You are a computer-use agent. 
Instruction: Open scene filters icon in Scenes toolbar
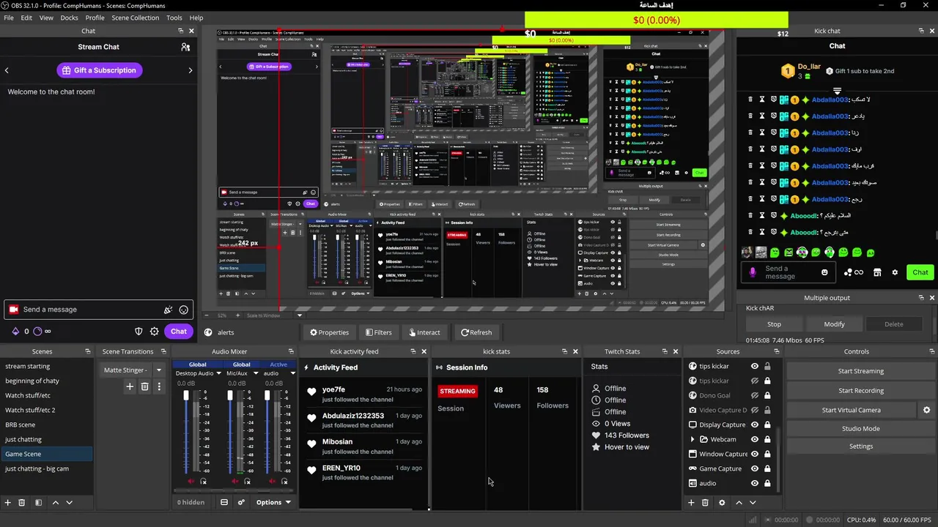[38, 503]
